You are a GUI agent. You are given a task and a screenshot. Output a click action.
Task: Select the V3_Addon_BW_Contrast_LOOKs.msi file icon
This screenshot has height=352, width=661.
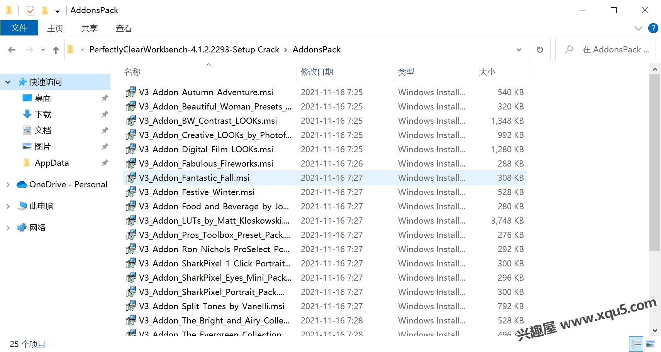131,121
